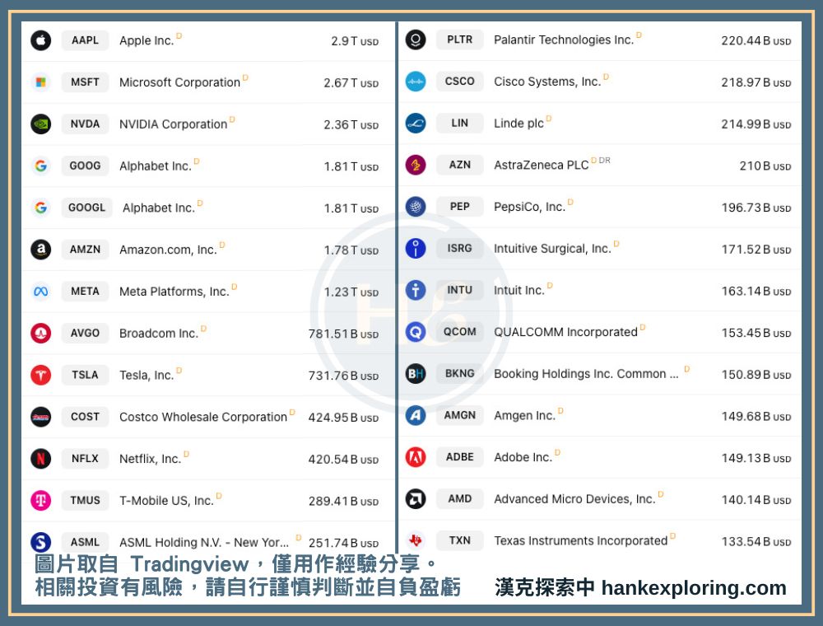Click the Intuitive Surgical logo icon
The image size is (823, 626).
coord(416,249)
